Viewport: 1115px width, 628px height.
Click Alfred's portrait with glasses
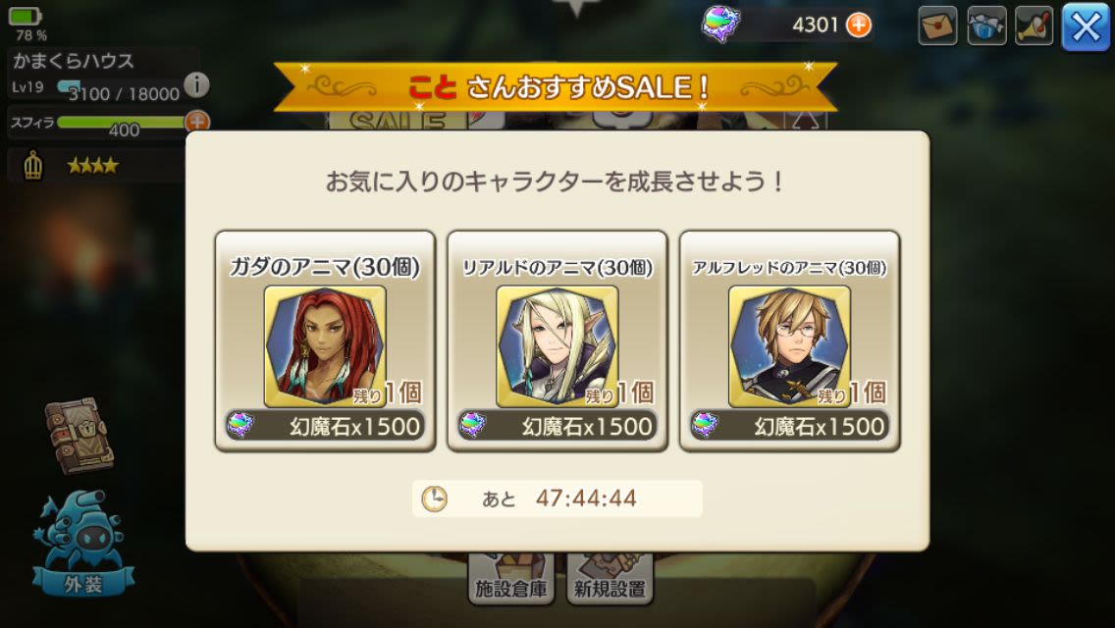coord(789,346)
